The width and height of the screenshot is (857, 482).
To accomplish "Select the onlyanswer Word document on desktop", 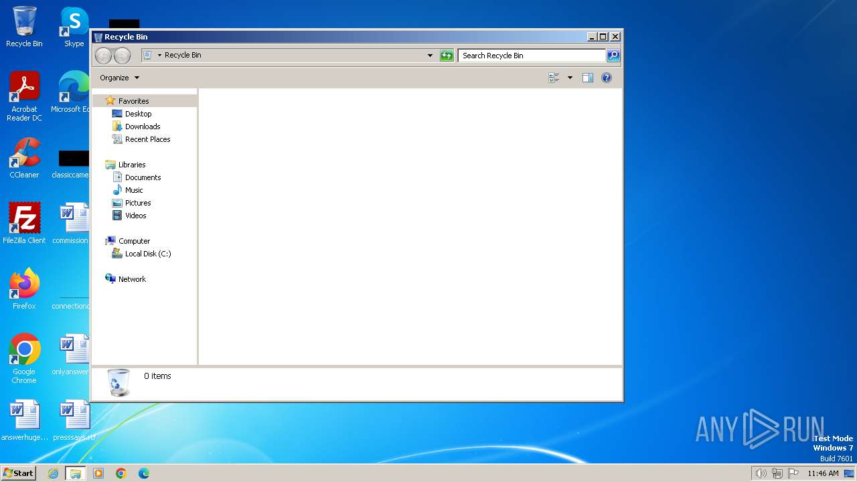I will pos(71,355).
